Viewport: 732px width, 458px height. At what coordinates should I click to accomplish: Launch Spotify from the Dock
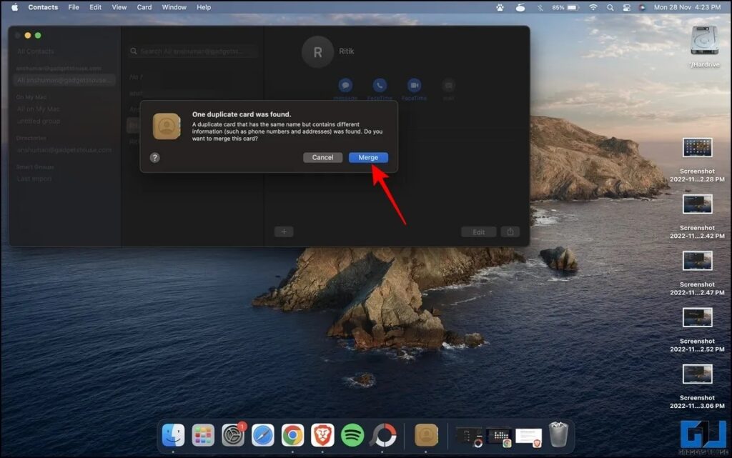click(x=352, y=434)
